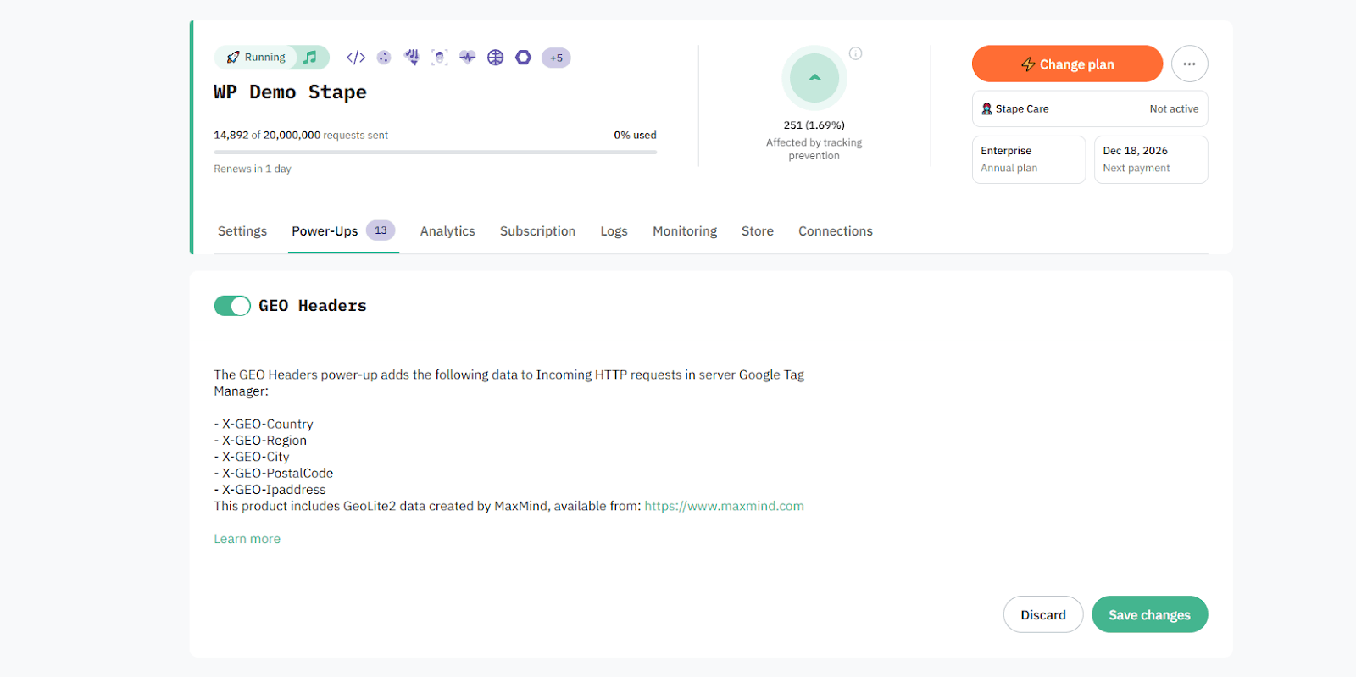Expand the +5 more power-ups badge
Screen dimensions: 1356x677
[x=556, y=58]
